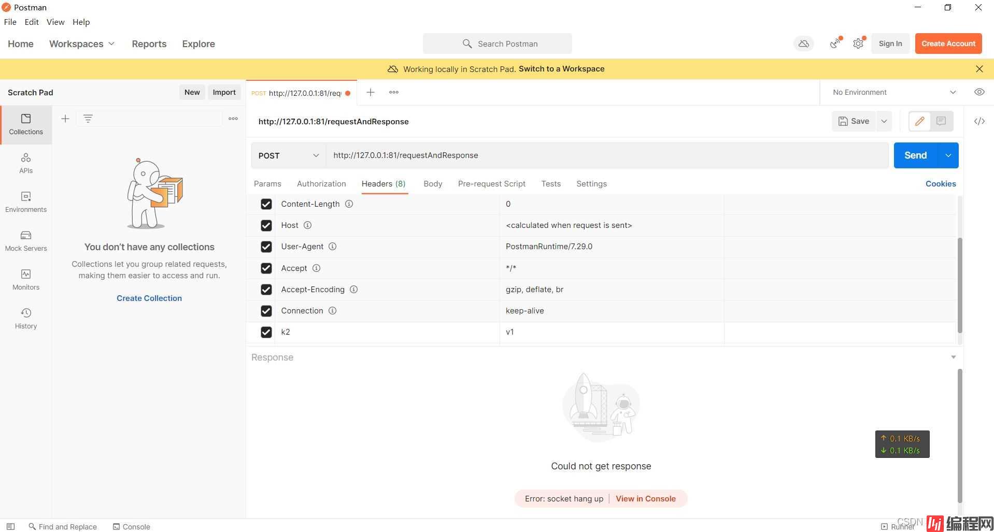Click the Import button
This screenshot has width=994, height=532.
pyautogui.click(x=224, y=92)
